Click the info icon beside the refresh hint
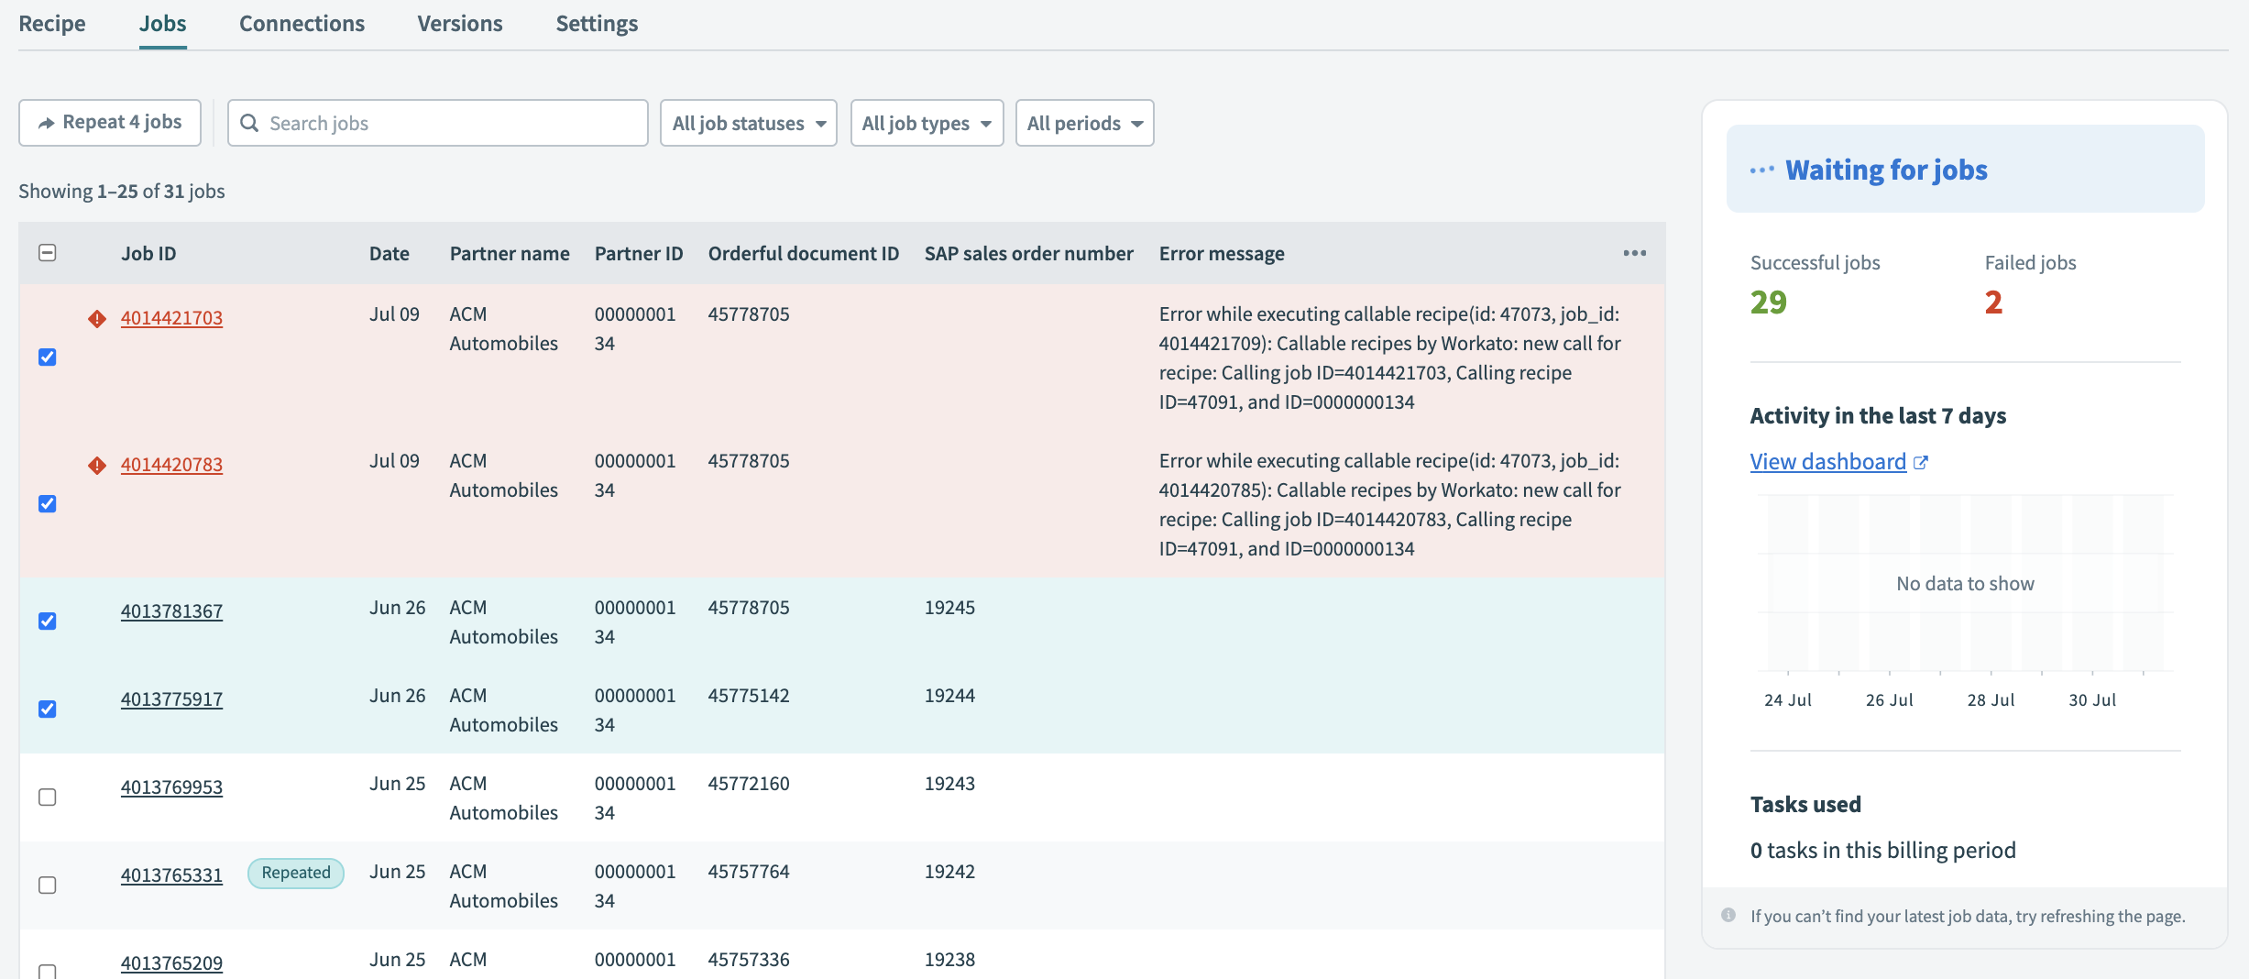Viewport: 2249px width, 979px height. (1728, 915)
